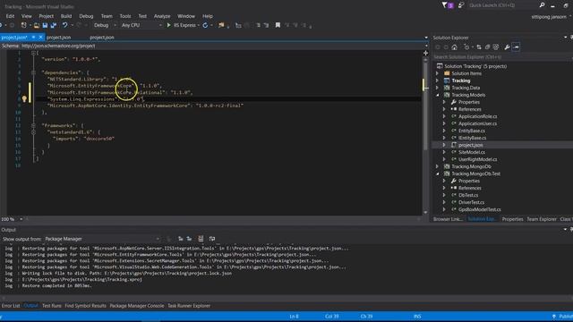Open the Tools menu
The width and height of the screenshot is (573, 322).
click(125, 16)
